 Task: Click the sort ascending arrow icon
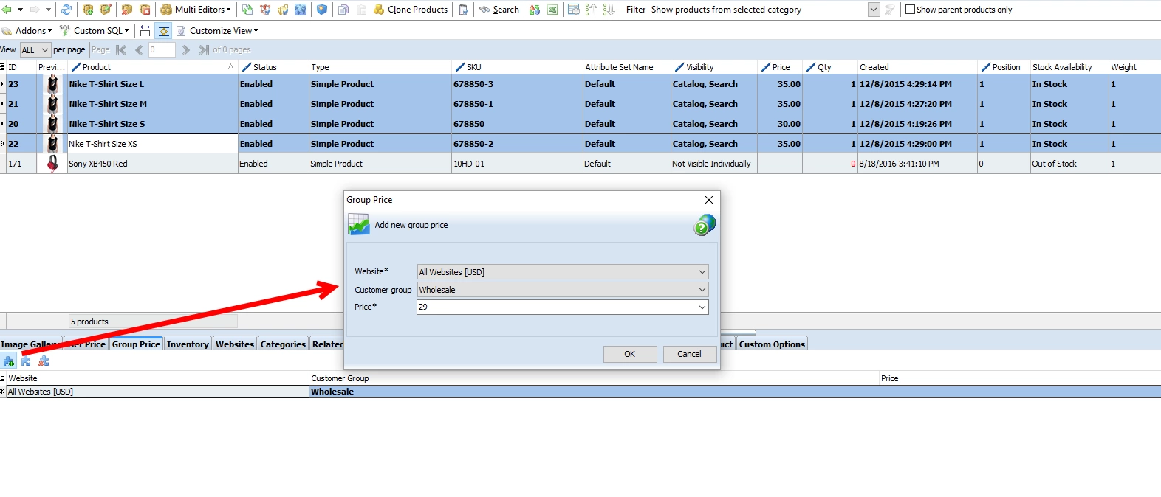tap(592, 10)
